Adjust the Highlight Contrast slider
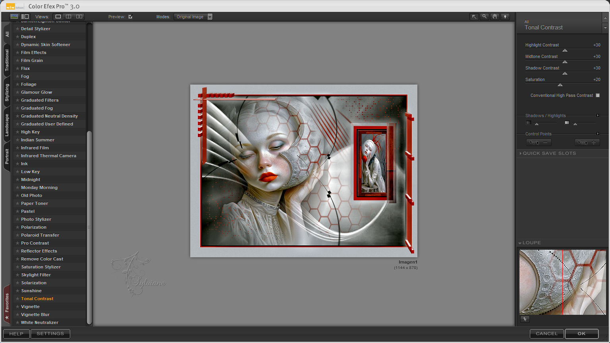The height and width of the screenshot is (343, 610). (x=564, y=50)
